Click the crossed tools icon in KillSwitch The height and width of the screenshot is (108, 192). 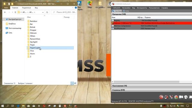pos(171,97)
